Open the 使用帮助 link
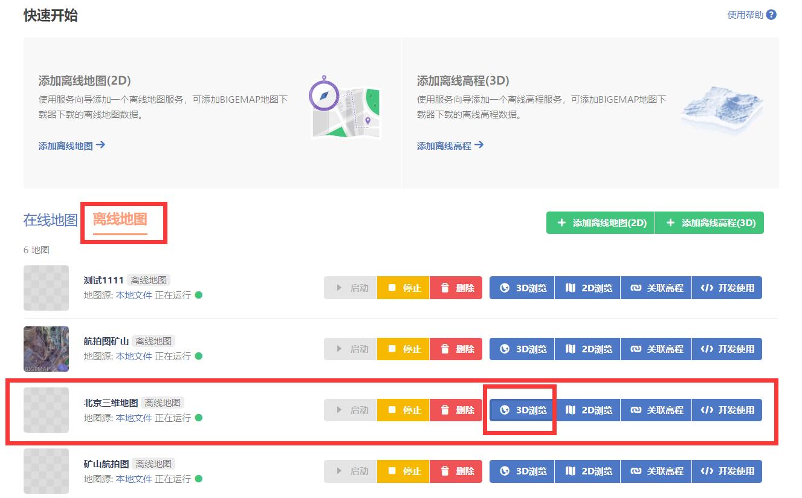 point(745,15)
